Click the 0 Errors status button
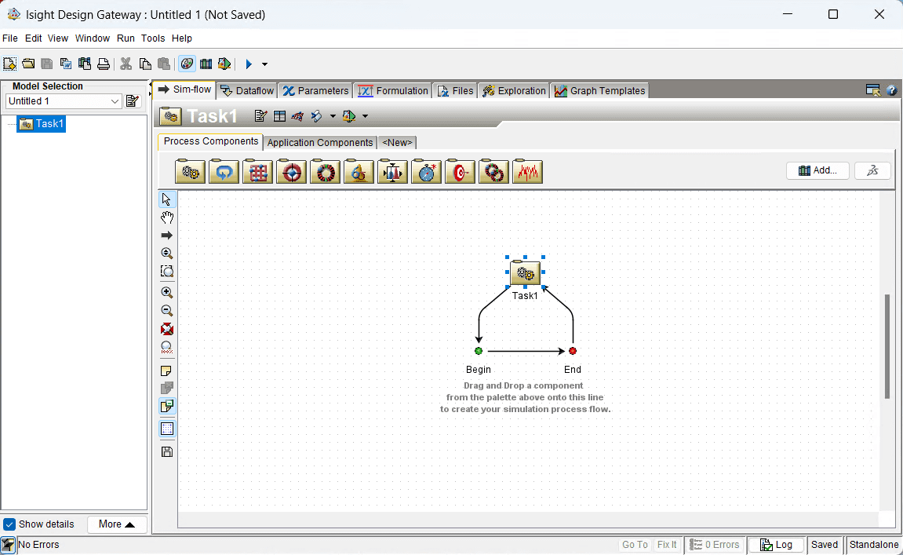The width and height of the screenshot is (903, 555). pos(715,545)
